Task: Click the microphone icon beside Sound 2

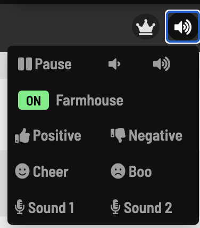Action: pos(115,207)
